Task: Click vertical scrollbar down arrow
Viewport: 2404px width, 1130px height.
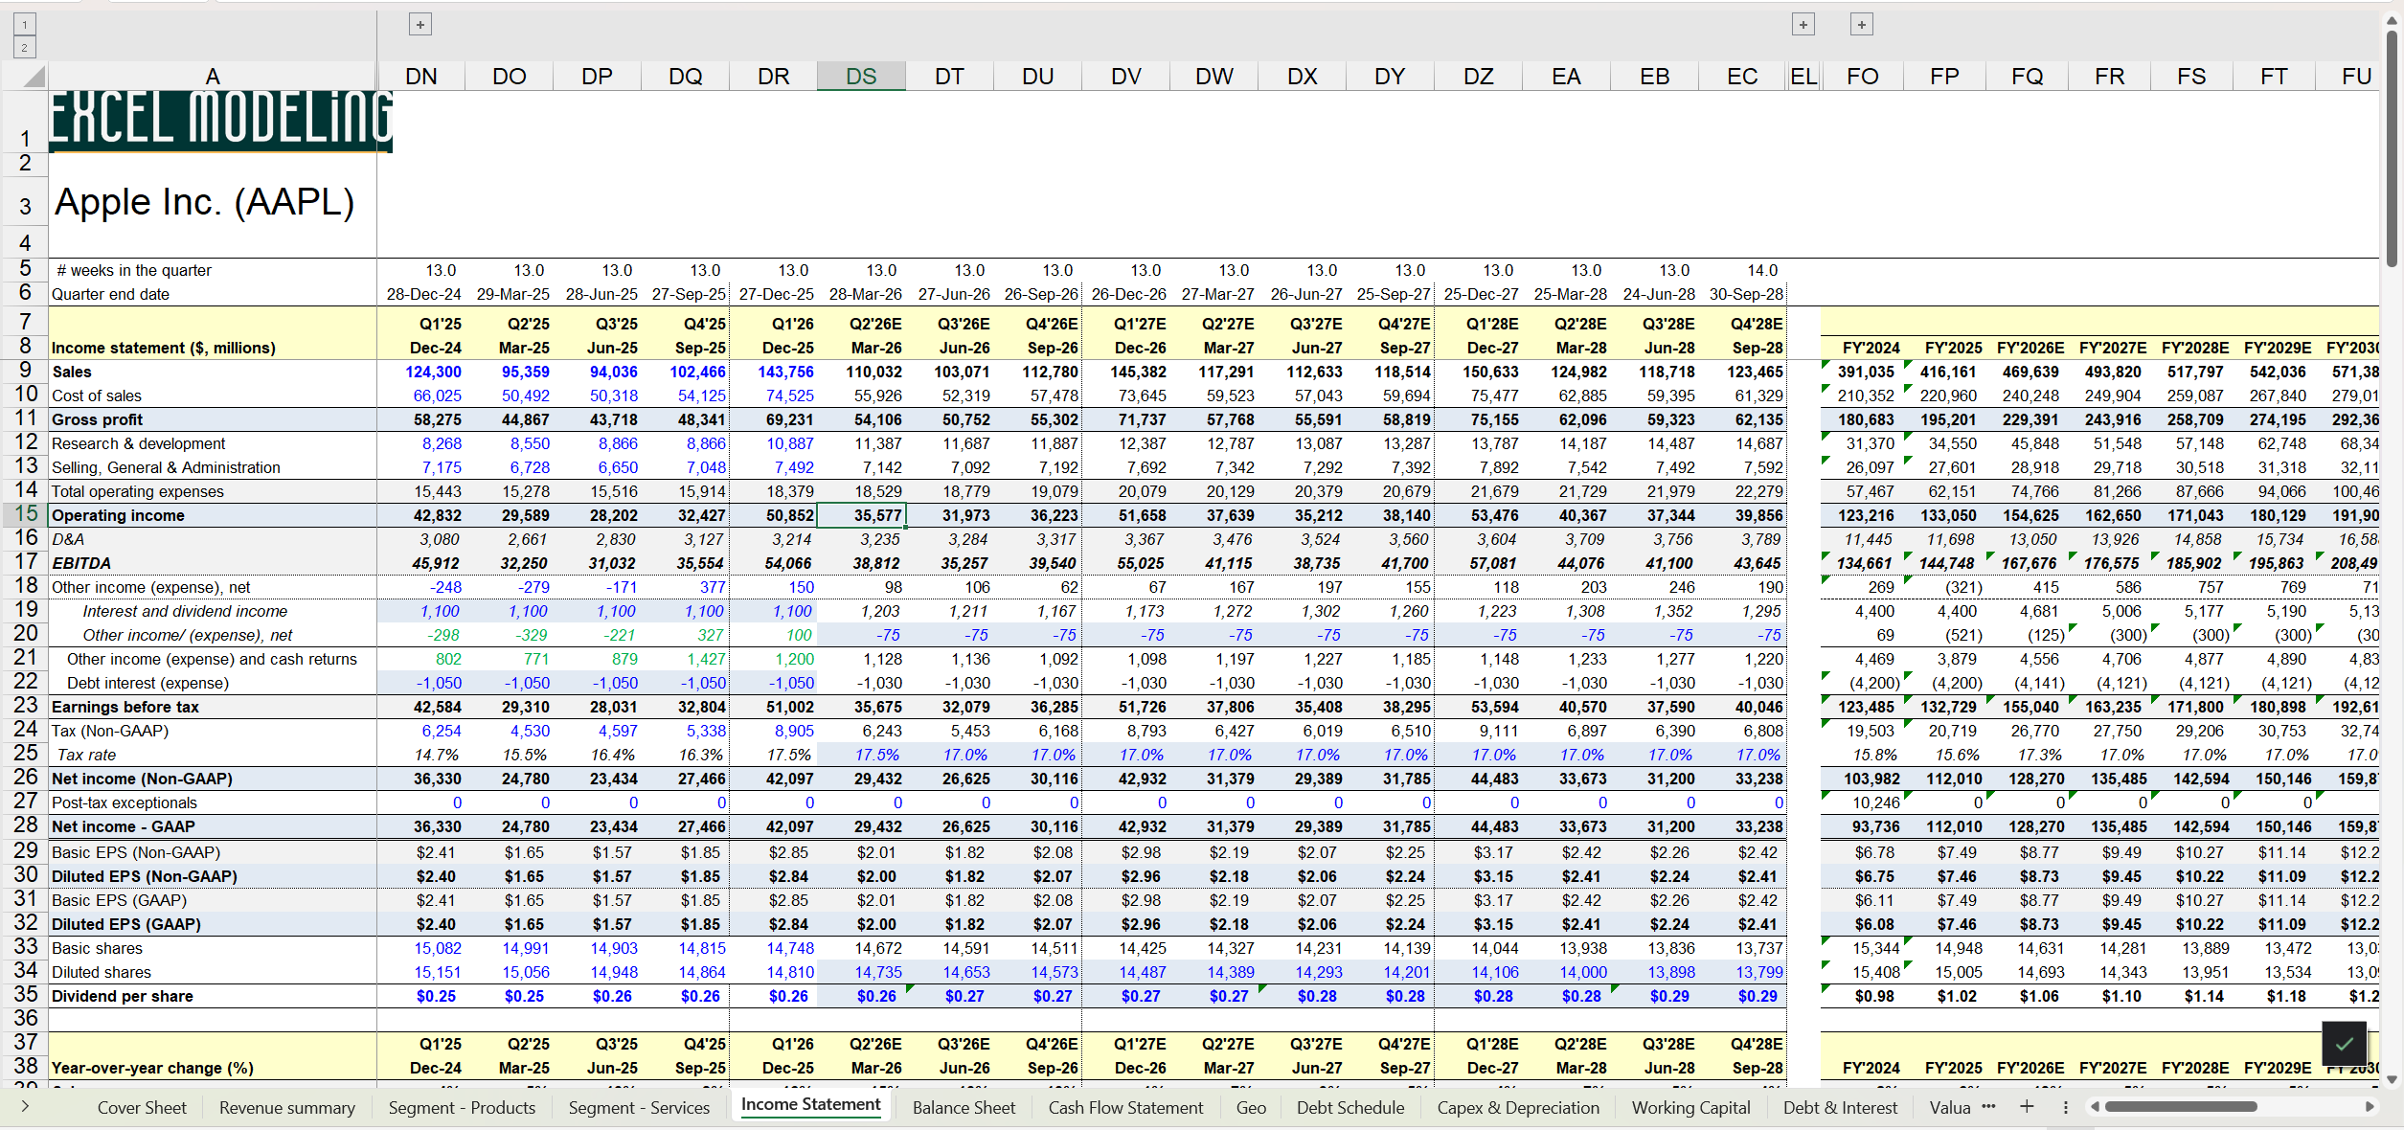Action: pos(2392,1079)
